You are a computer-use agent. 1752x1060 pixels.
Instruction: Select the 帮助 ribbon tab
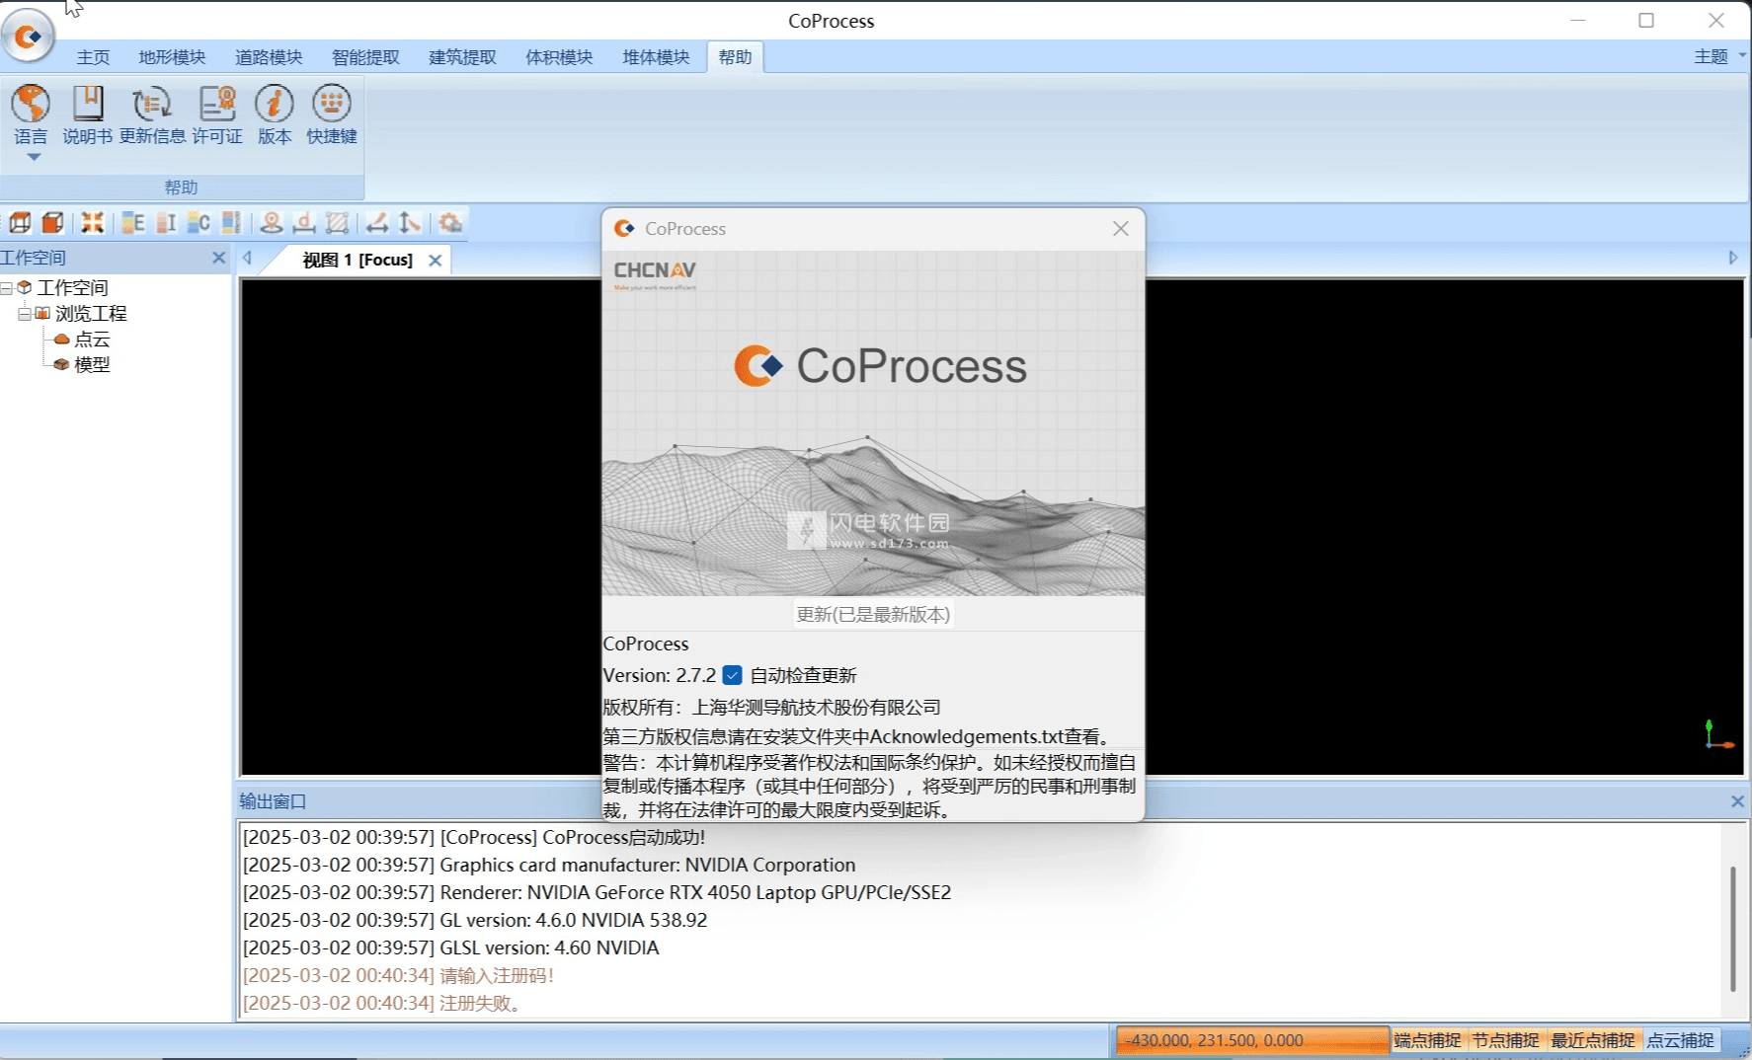735,57
